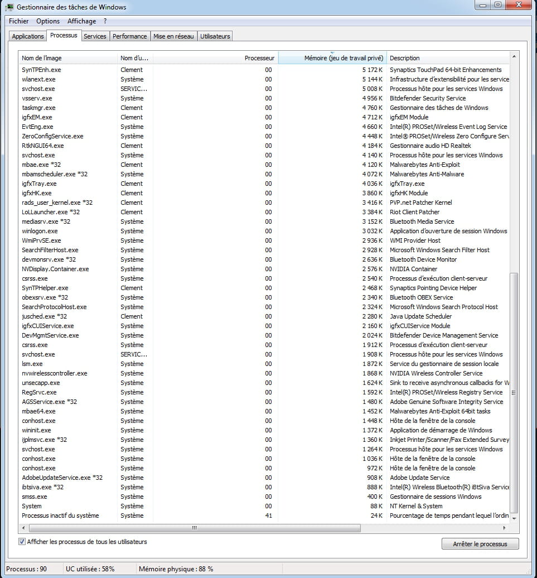
Task: Open the Utilisateurs tab
Action: click(215, 36)
